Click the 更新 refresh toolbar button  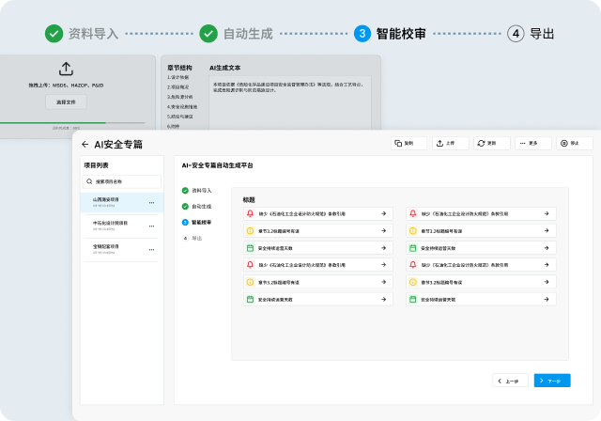point(492,143)
